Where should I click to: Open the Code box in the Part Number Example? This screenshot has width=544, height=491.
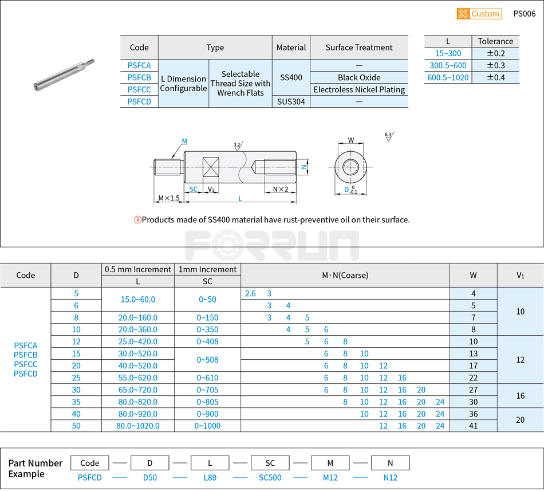coord(89,463)
